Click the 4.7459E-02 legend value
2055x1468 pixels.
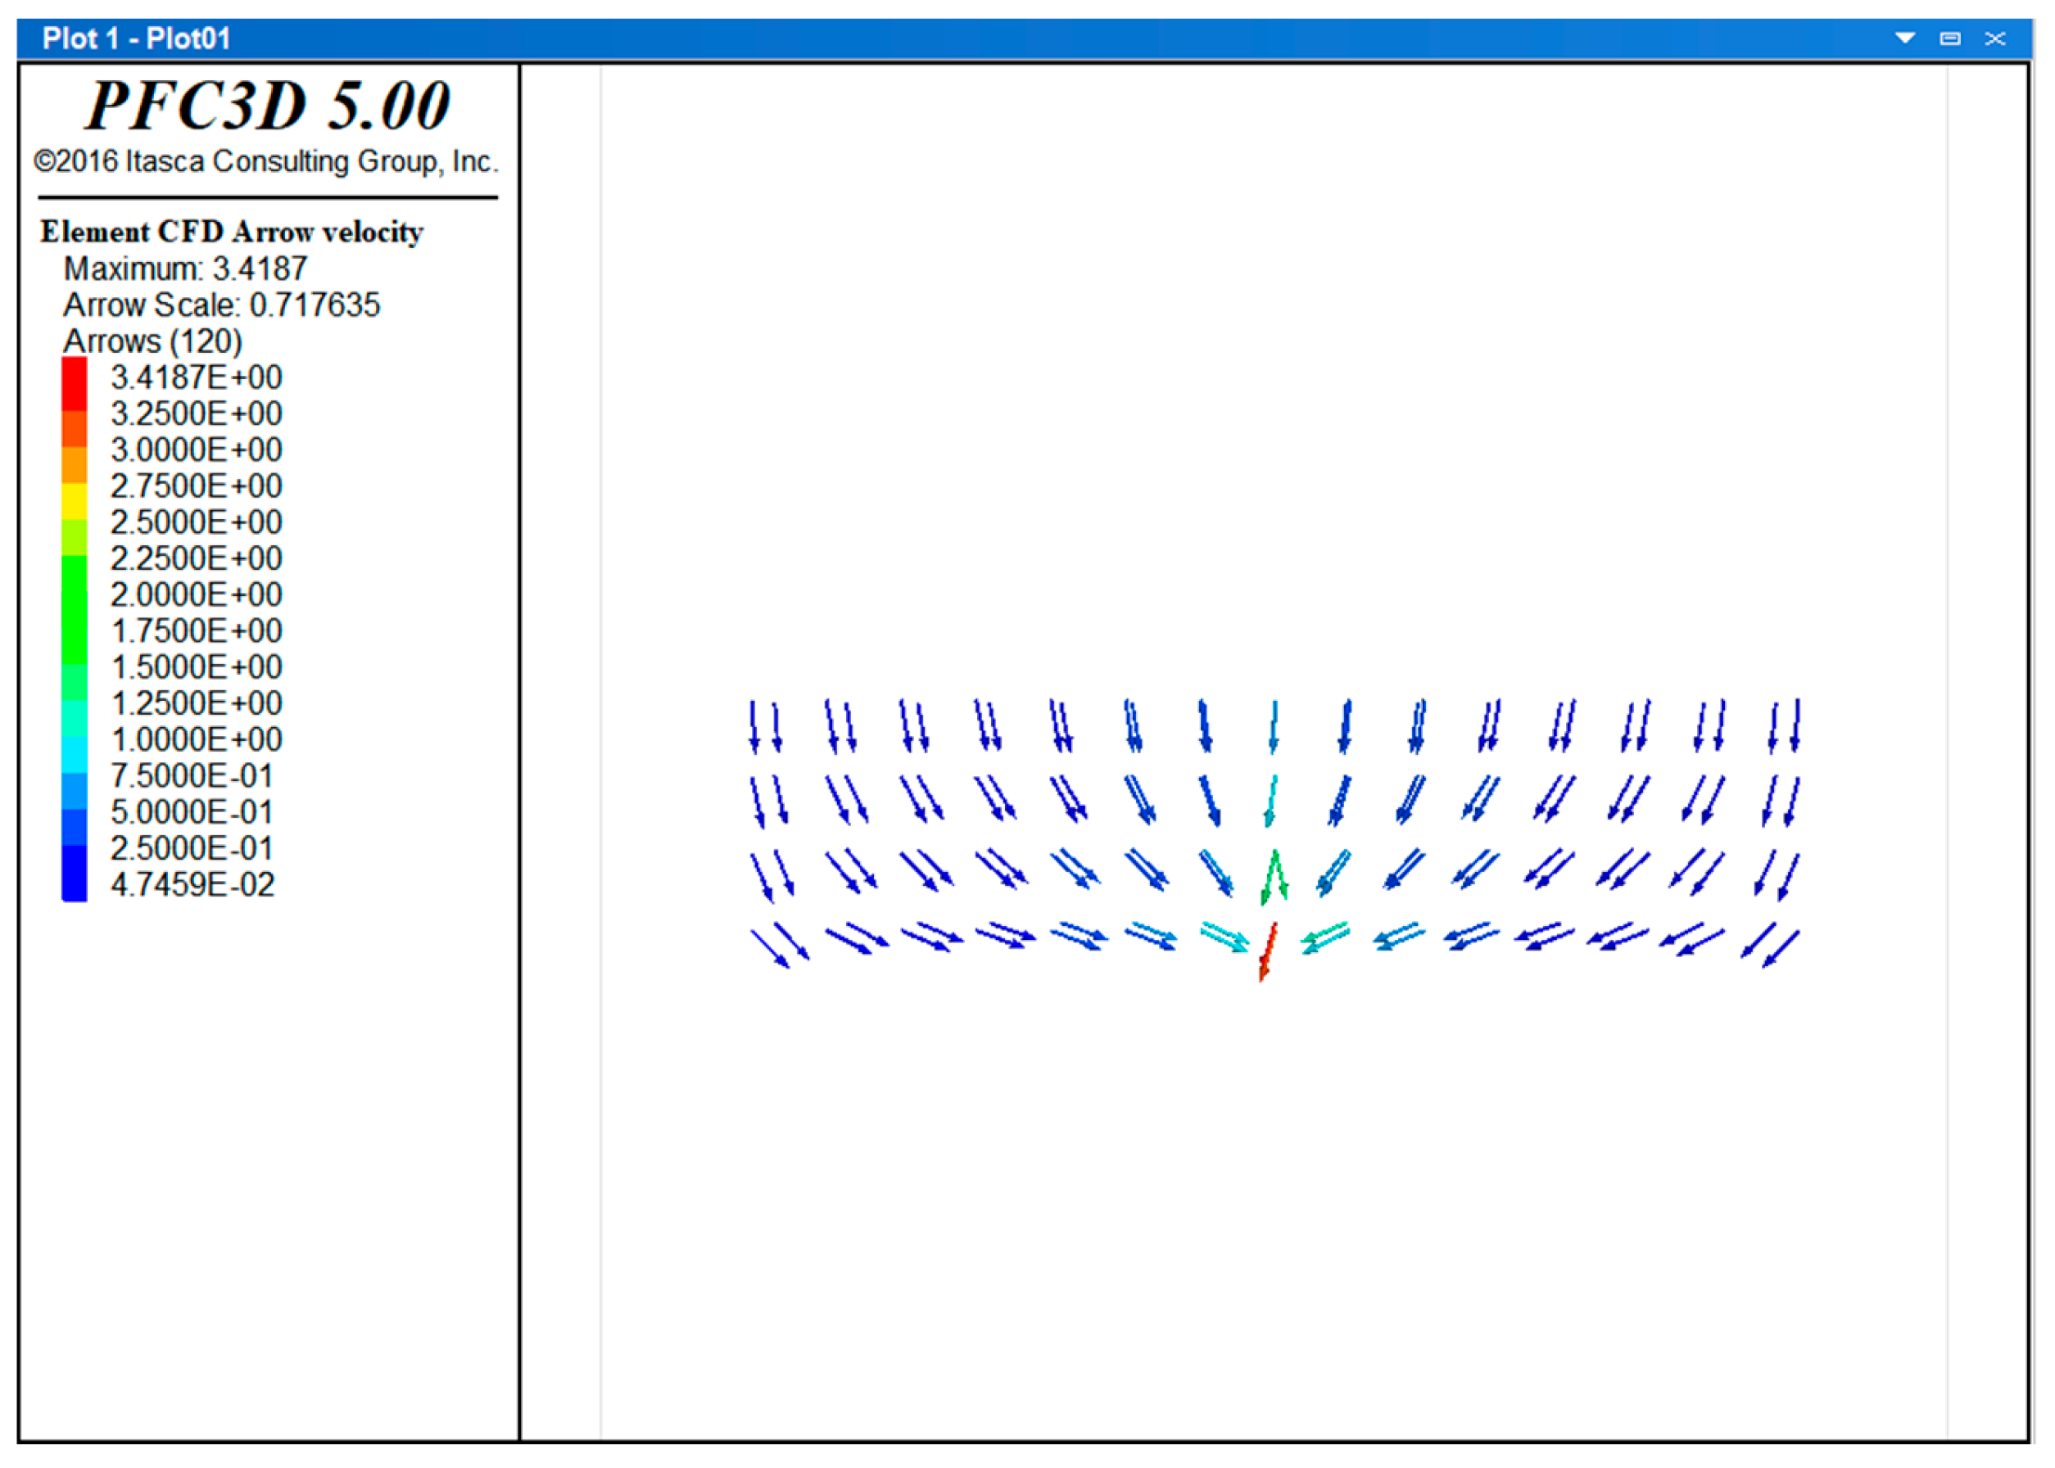(192, 884)
